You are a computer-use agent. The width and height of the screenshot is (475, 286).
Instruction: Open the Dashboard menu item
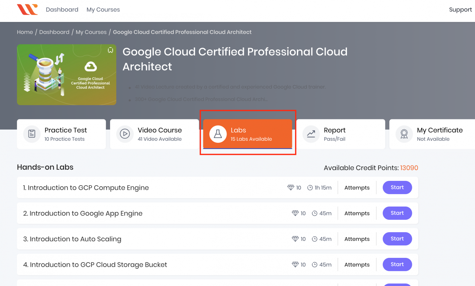click(x=62, y=10)
